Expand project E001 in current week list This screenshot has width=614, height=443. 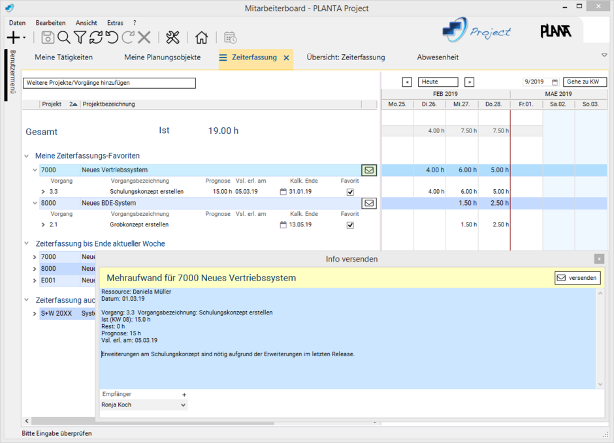click(x=35, y=280)
